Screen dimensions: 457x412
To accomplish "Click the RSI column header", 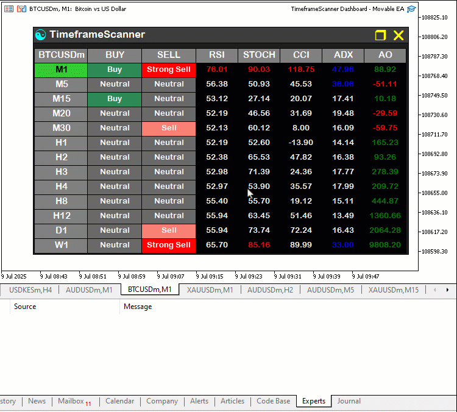I will click(217, 55).
